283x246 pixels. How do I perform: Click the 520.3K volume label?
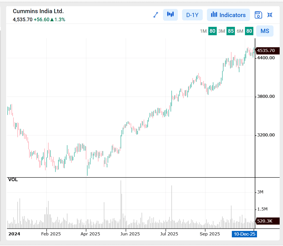pos(268,221)
